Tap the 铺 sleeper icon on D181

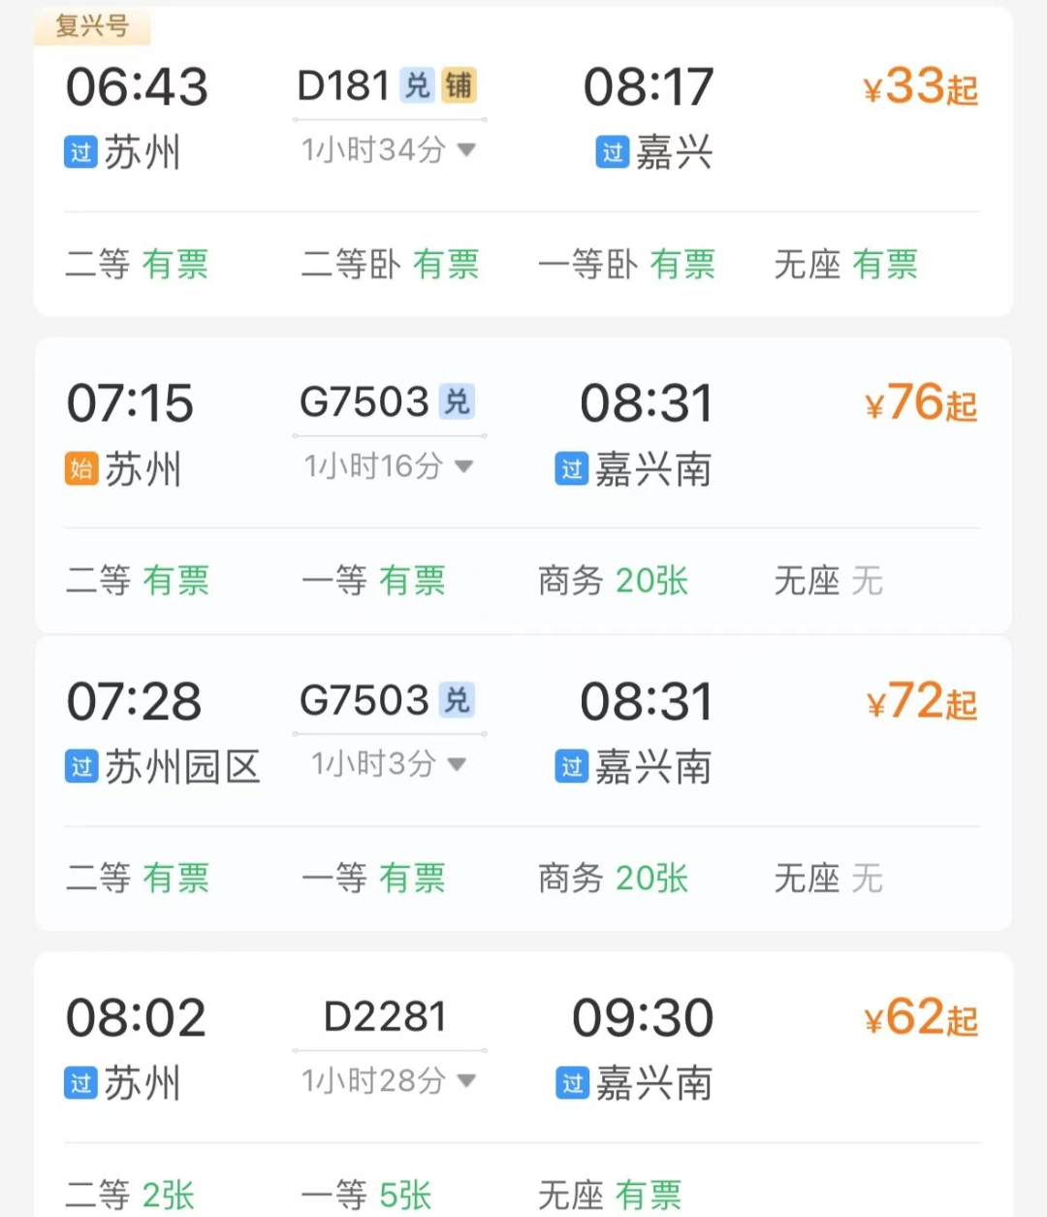tap(460, 86)
